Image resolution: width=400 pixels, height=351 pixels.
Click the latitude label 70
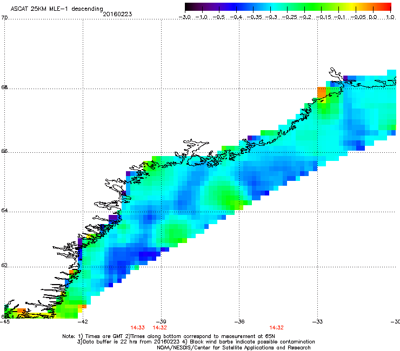tap(4, 18)
